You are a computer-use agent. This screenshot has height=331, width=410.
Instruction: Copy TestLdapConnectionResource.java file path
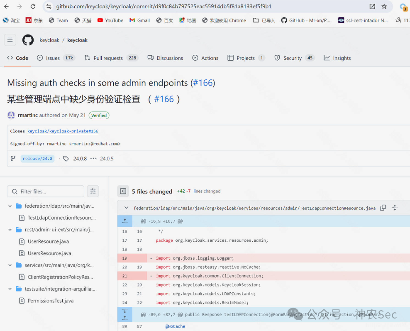(383, 208)
